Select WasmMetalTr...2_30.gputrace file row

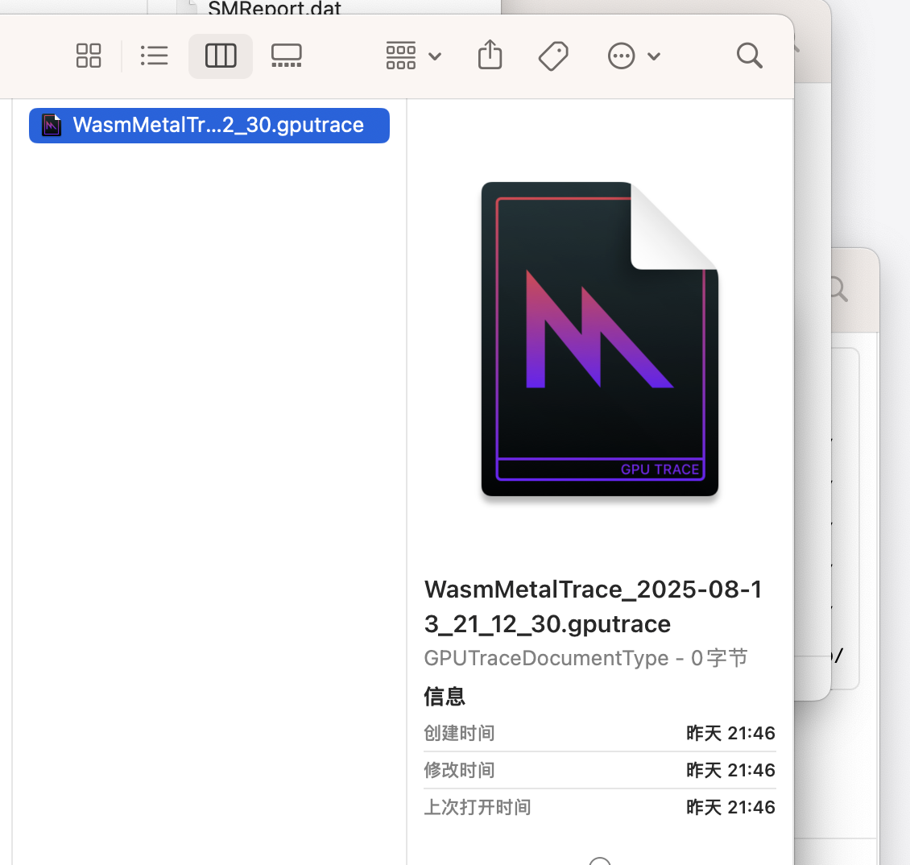point(209,126)
